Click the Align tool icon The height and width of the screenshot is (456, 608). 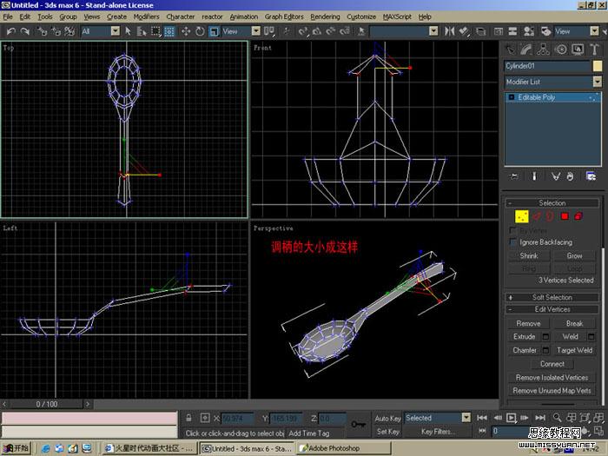coord(464,31)
